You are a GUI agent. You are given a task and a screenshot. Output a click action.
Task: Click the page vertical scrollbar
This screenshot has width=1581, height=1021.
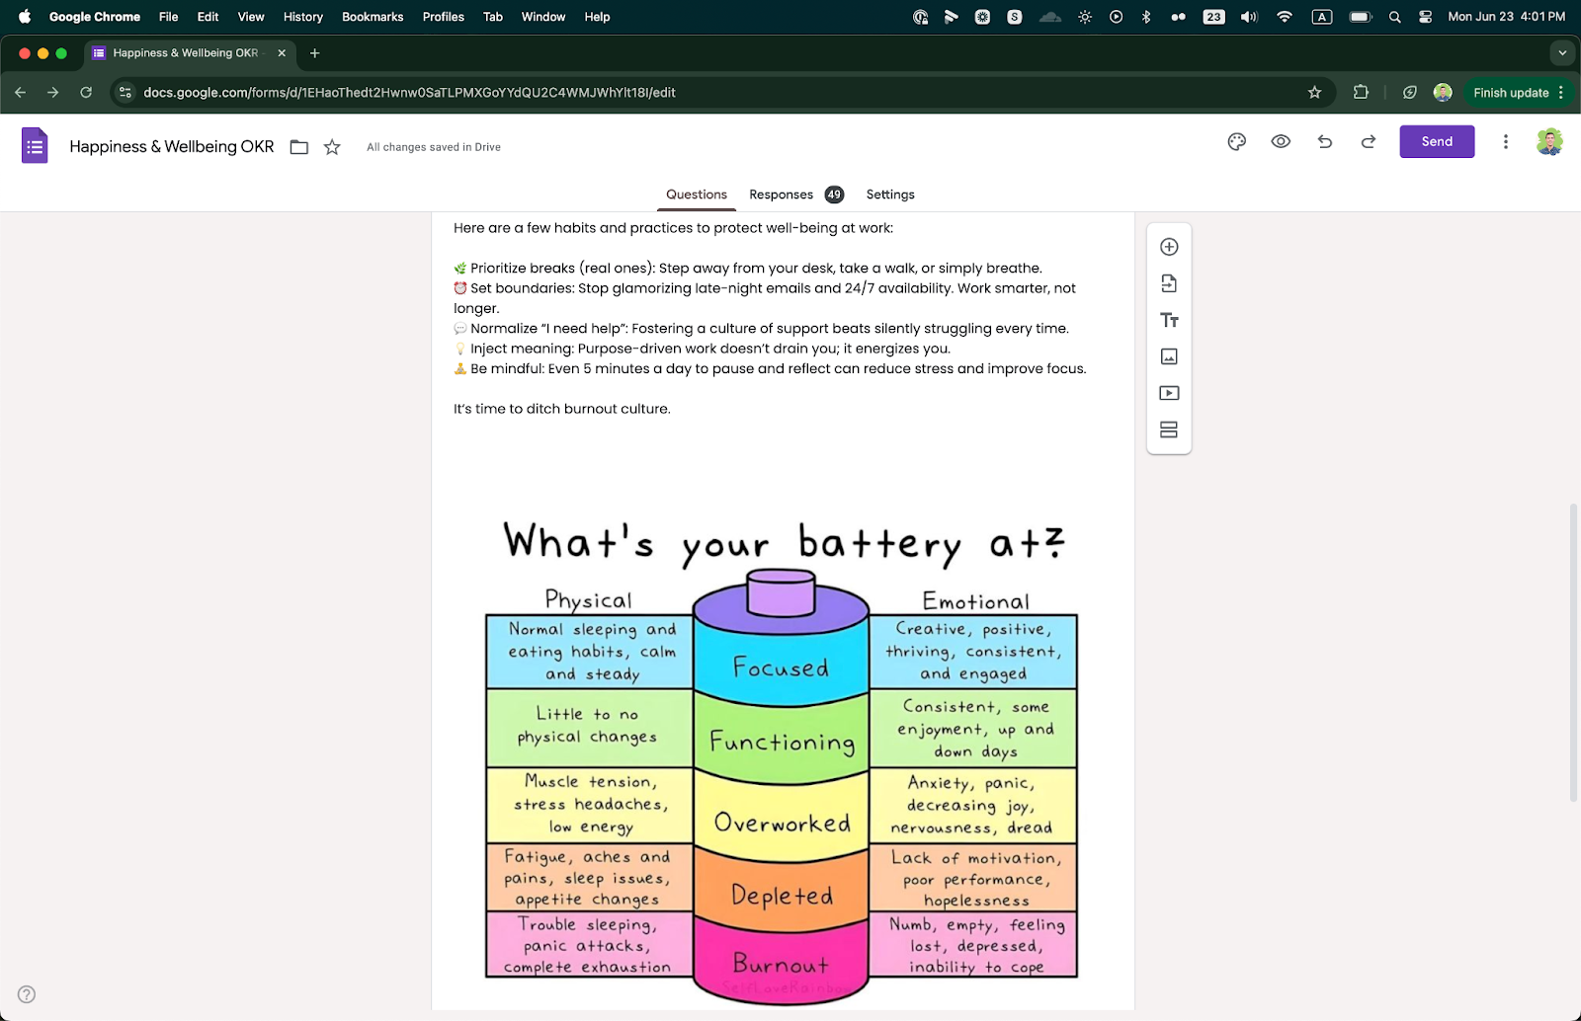(1574, 652)
